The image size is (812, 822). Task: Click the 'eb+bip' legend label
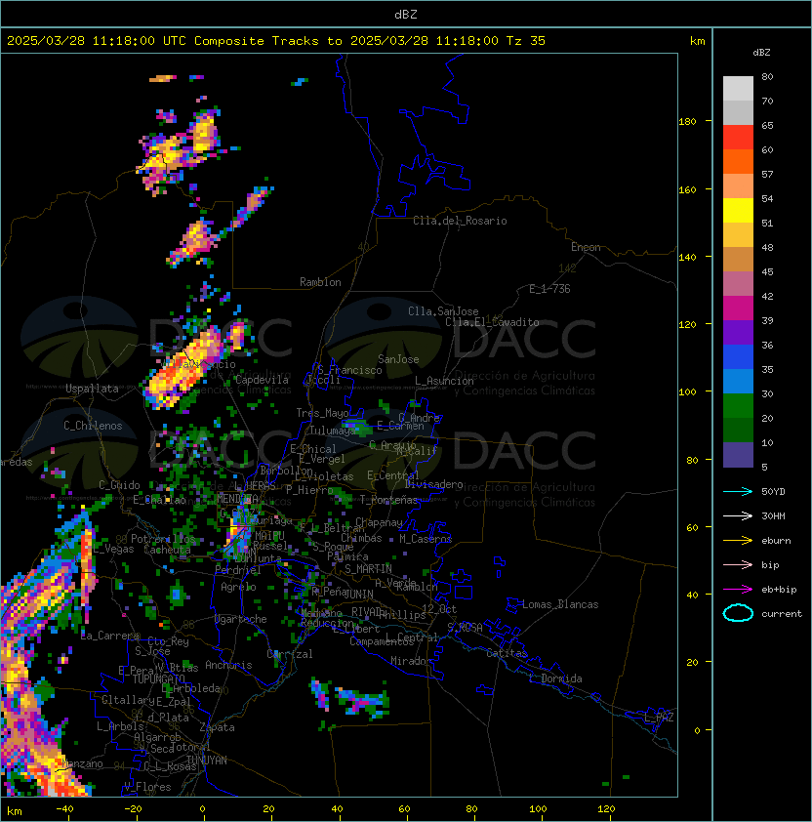click(x=779, y=590)
